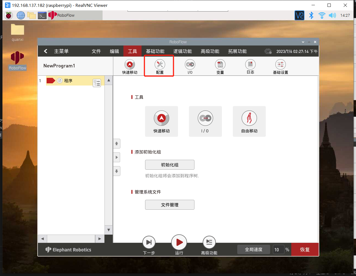Open Basic Settings (基础设置) toolbar icon
Image resolution: width=356 pixels, height=276 pixels.
click(280, 65)
